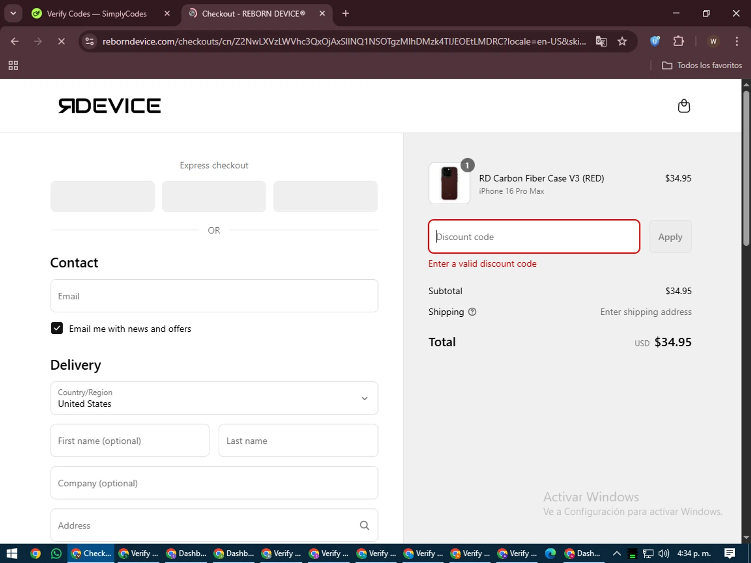
Task: Click the First name (optional) field
Action: (130, 440)
